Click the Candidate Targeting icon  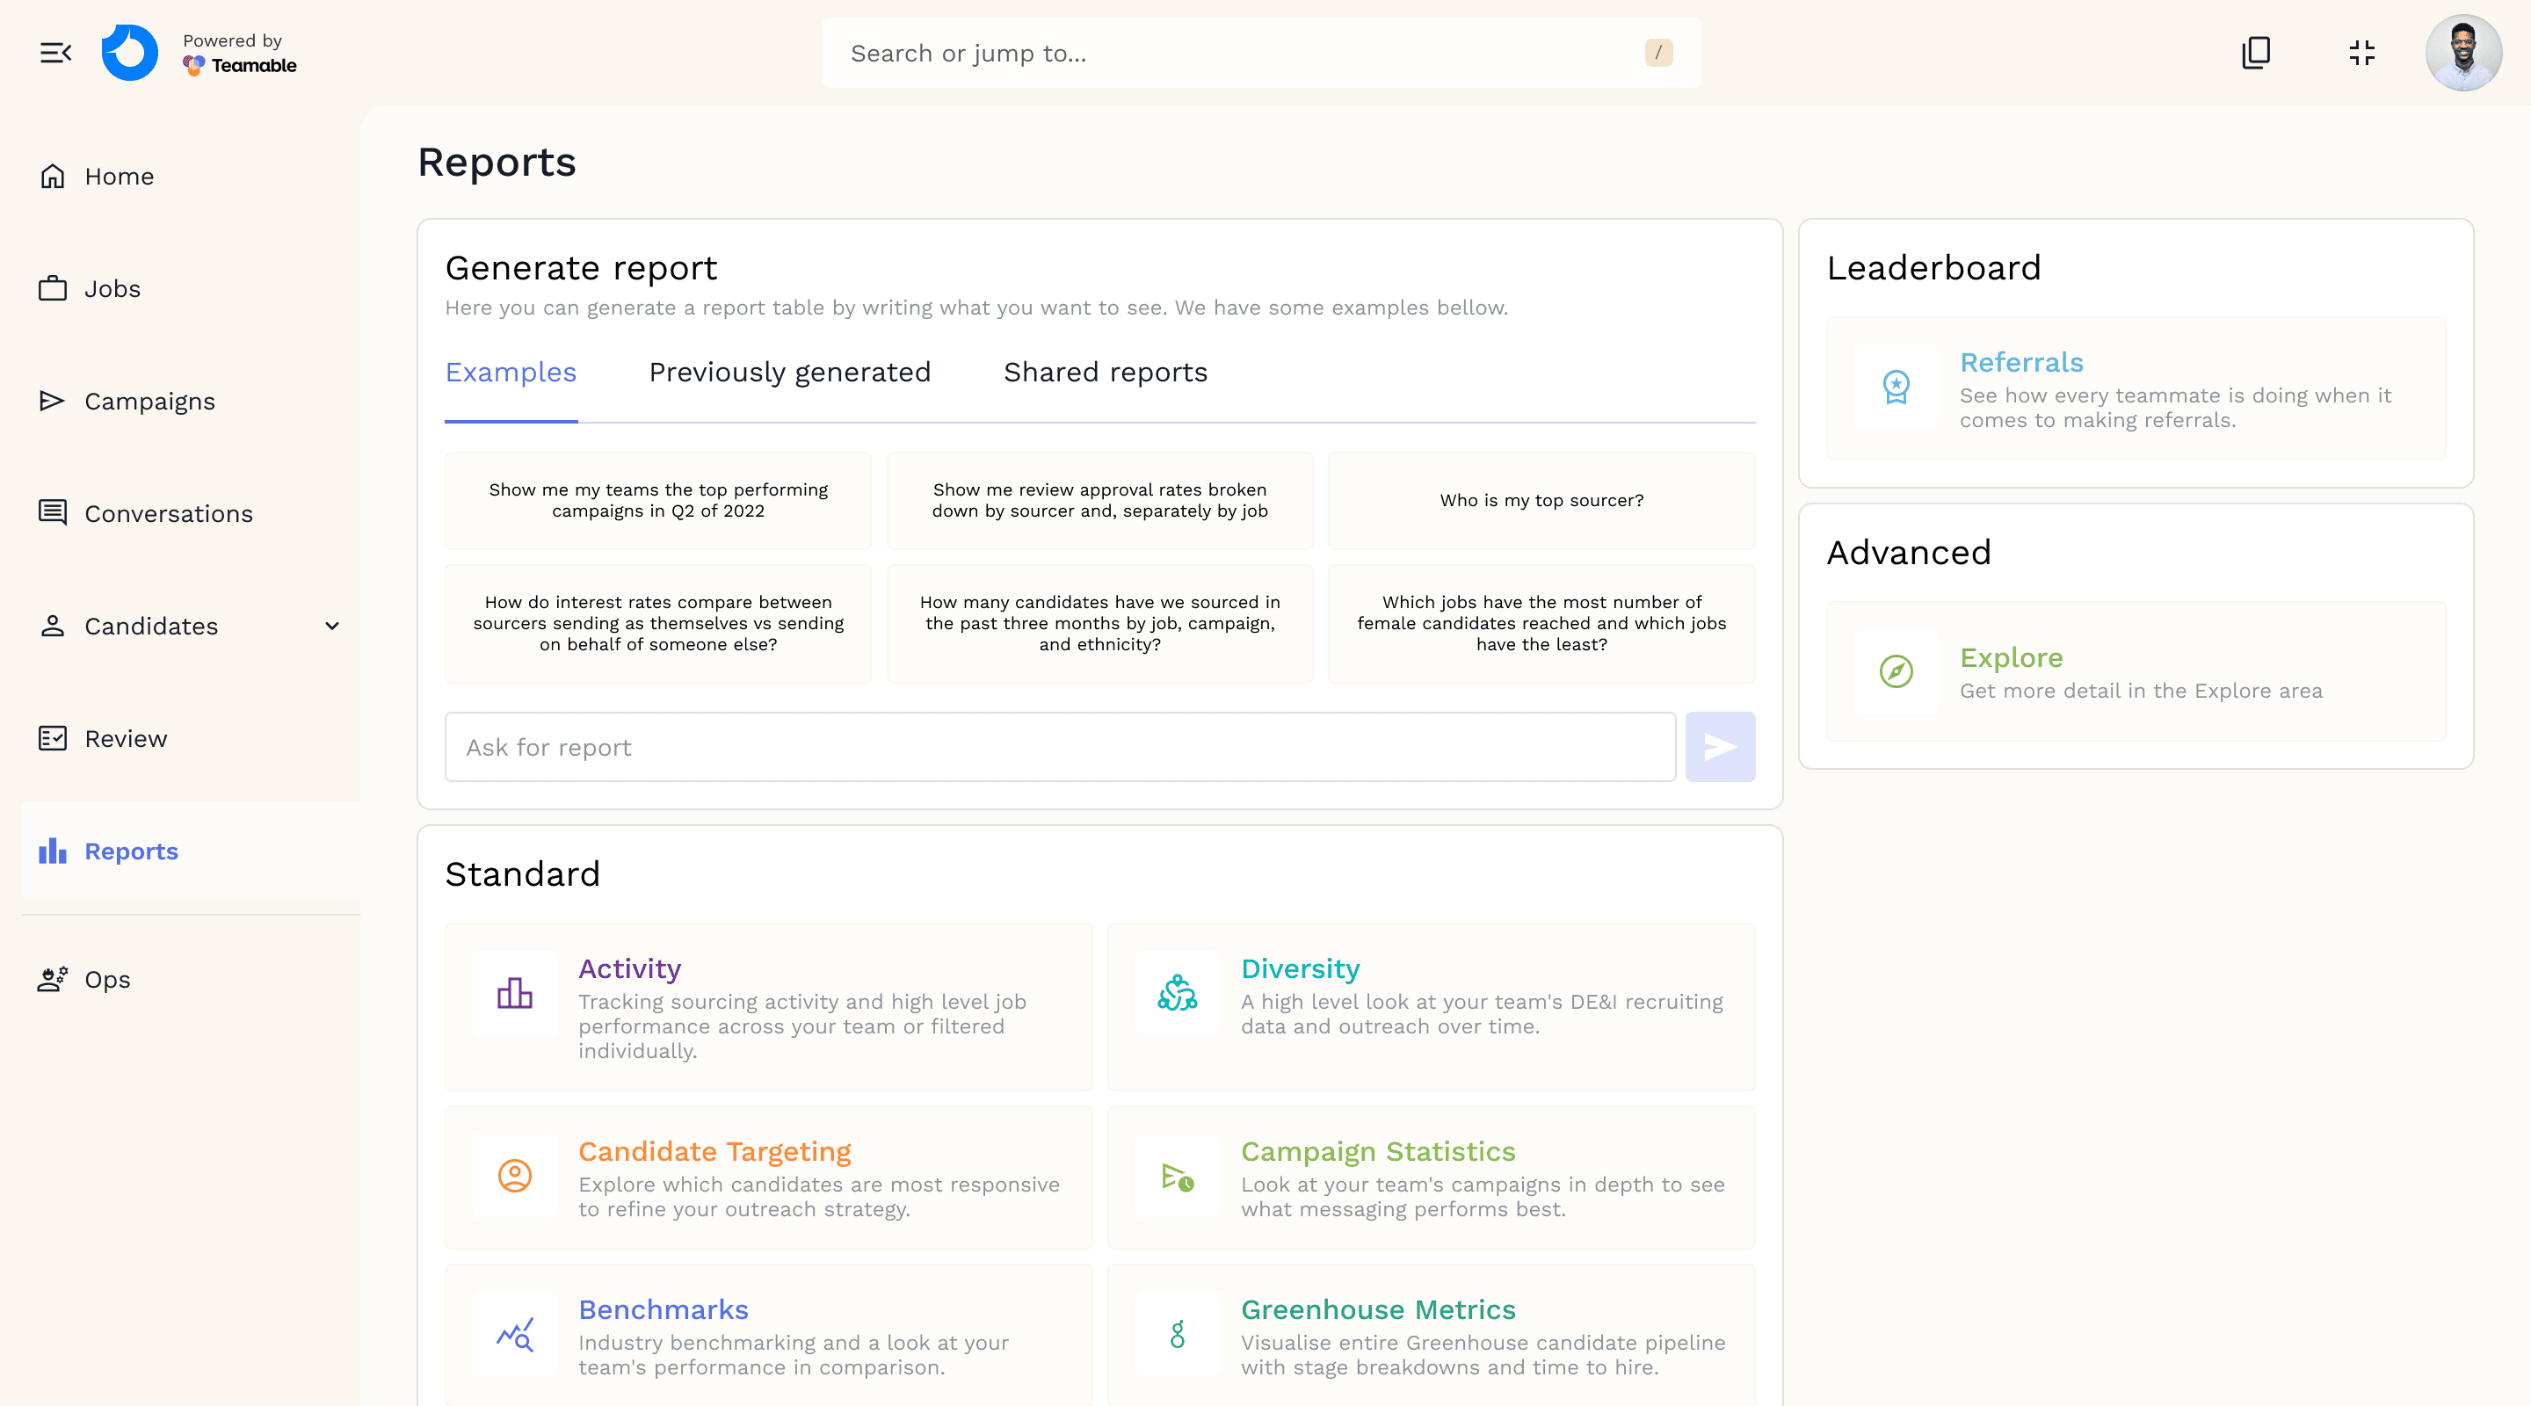point(514,1175)
